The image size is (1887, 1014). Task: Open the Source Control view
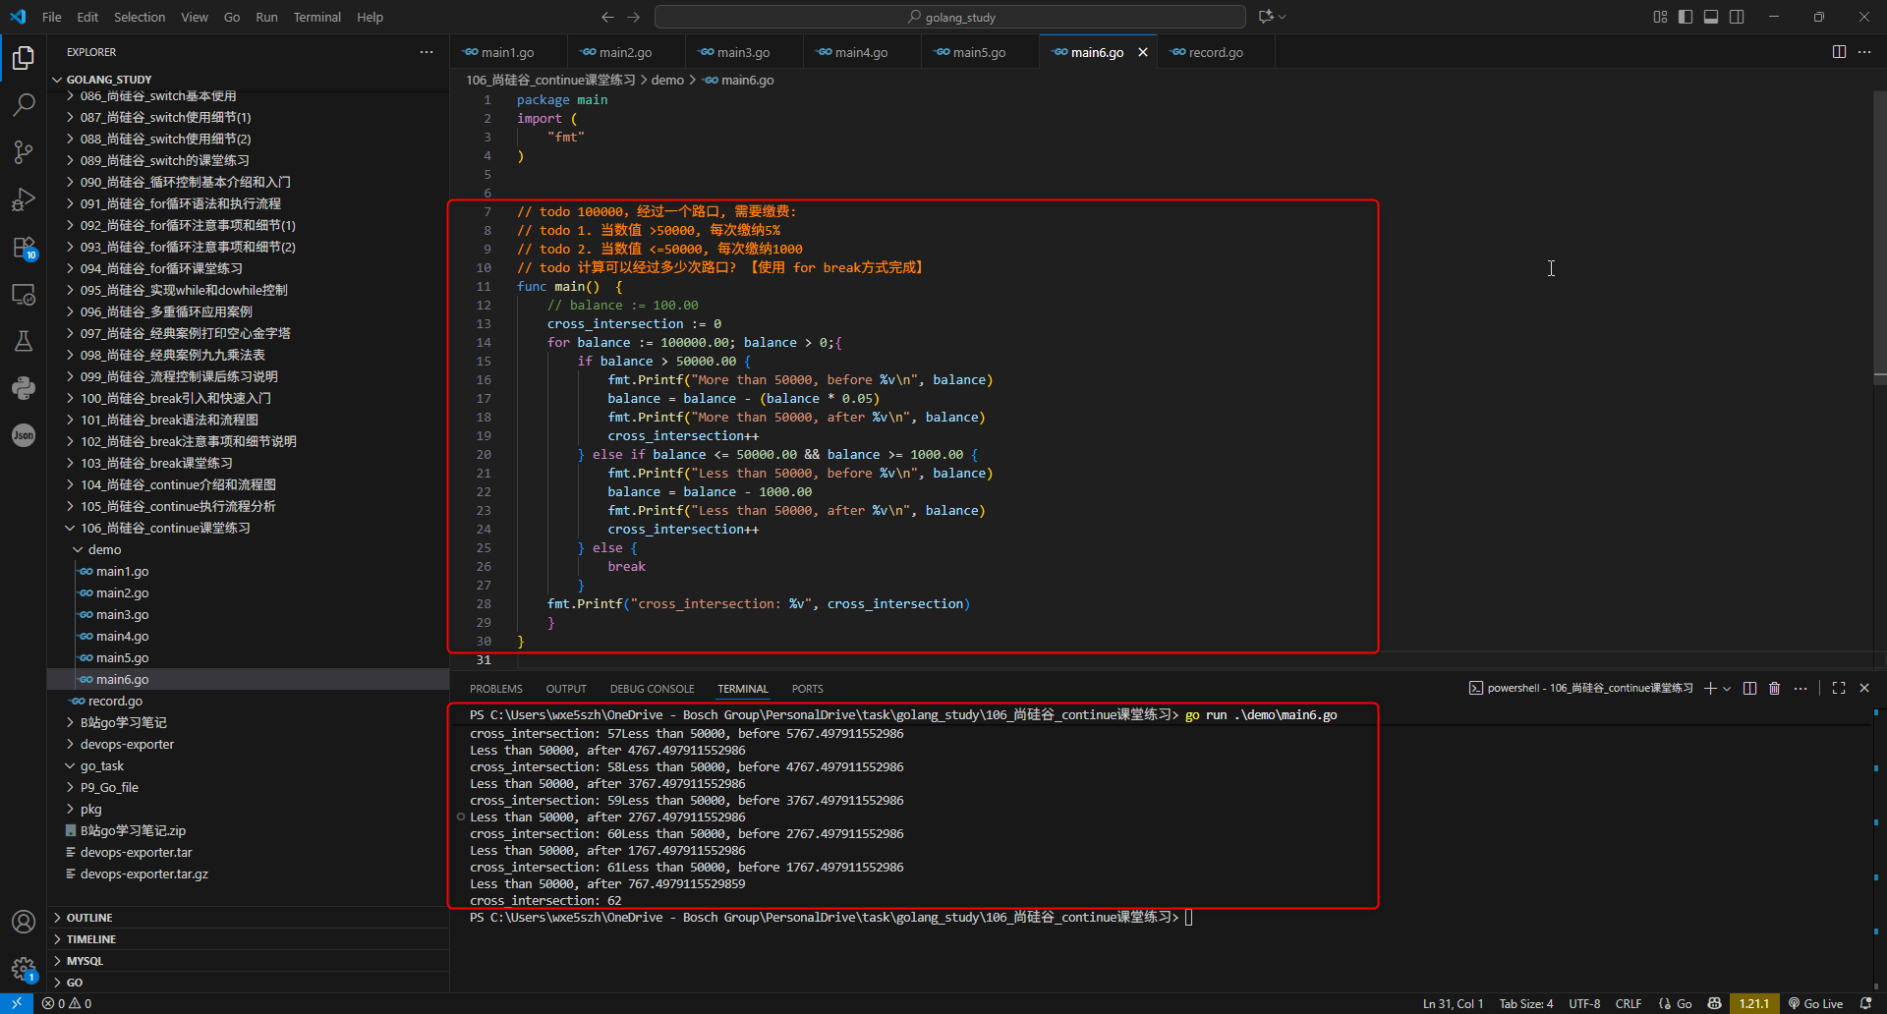coord(24,151)
